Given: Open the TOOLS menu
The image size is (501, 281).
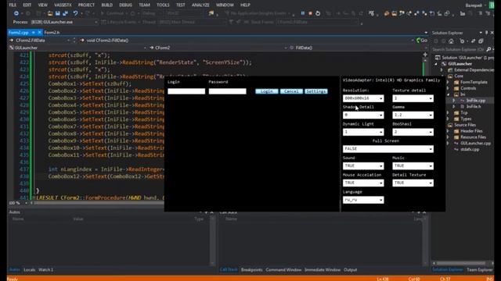Looking at the screenshot, I should 163,5.
